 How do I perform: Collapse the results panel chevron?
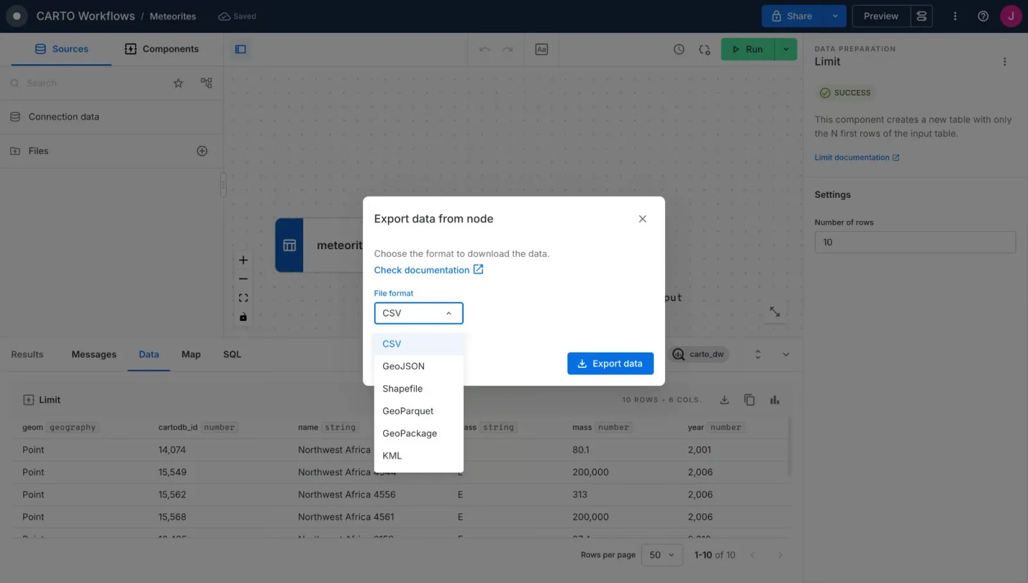click(786, 354)
